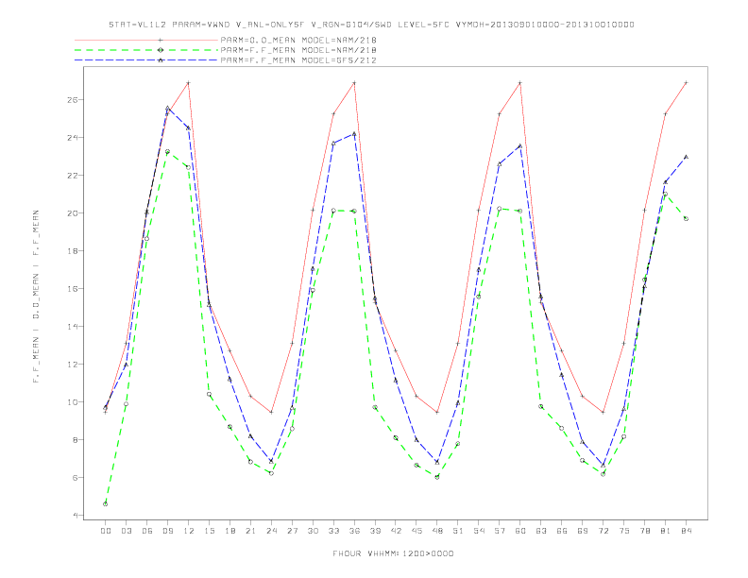Click blue triangle data point at hour 84
Viewport: 748px width, 578px height.
tap(687, 157)
